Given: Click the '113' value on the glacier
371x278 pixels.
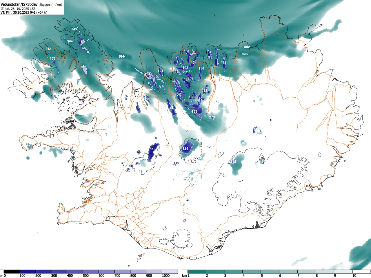Looking at the screenshot, I should pos(153,149).
